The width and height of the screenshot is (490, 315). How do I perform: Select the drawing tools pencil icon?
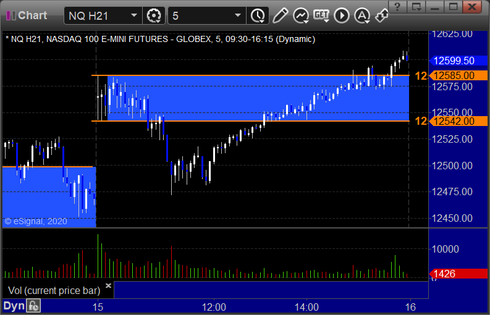280,15
